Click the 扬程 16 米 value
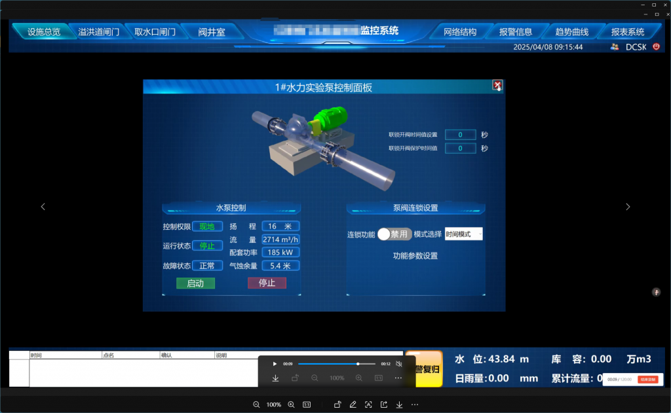This screenshot has height=413, width=671. pyautogui.click(x=280, y=226)
